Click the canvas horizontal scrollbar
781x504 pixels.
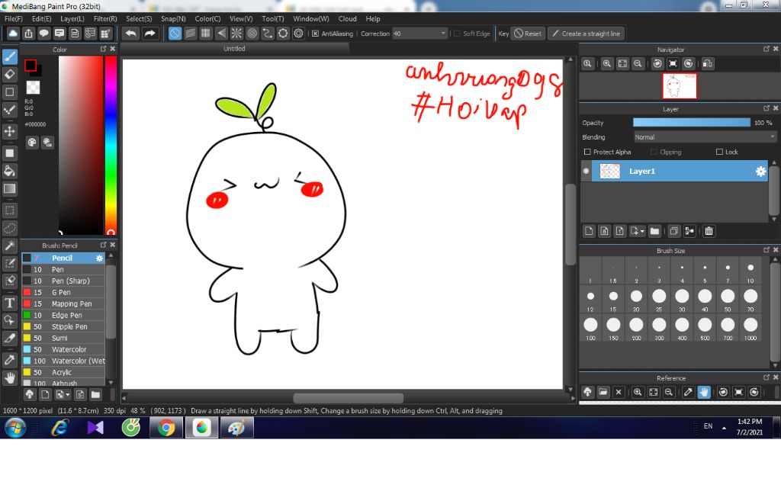[x=348, y=398]
